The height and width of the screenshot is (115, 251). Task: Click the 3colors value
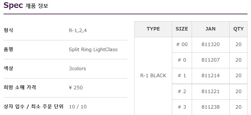pos(78,69)
